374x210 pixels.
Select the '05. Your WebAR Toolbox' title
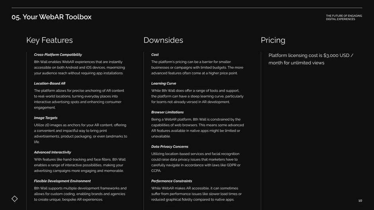pos(51,17)
